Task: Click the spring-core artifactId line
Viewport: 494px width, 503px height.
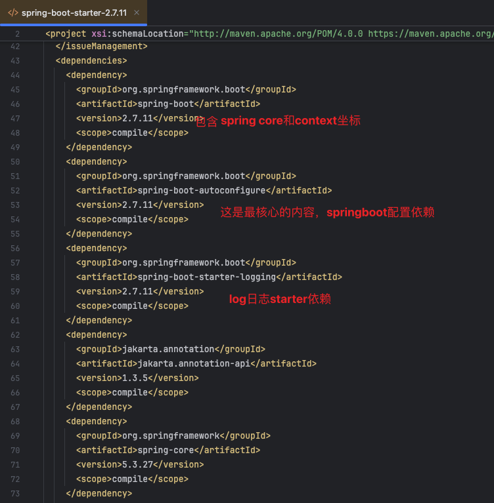Action: (x=168, y=450)
